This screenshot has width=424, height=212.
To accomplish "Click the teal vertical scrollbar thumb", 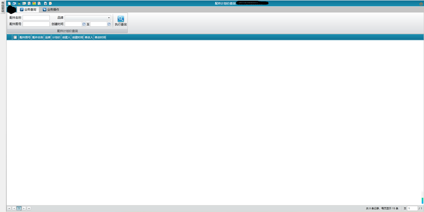I will coord(422,200).
